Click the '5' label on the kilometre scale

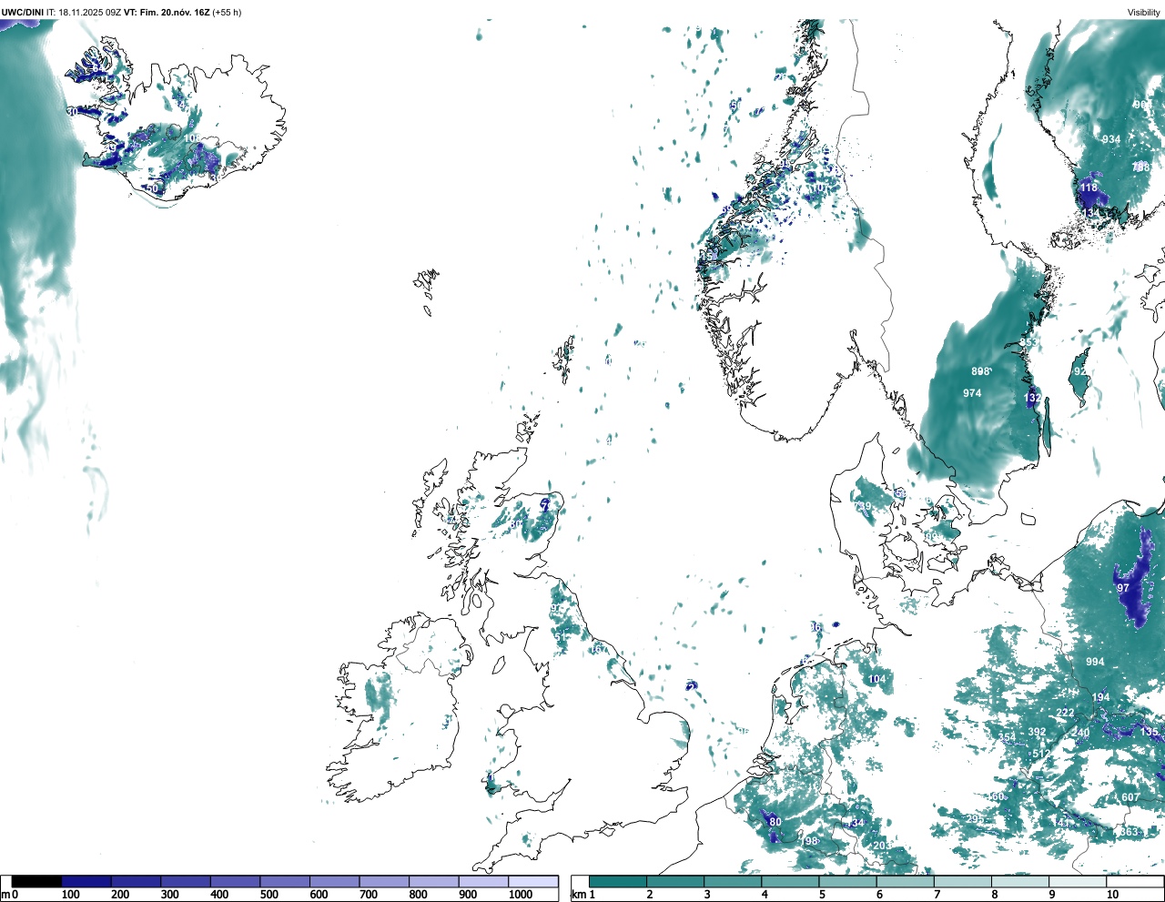(823, 895)
